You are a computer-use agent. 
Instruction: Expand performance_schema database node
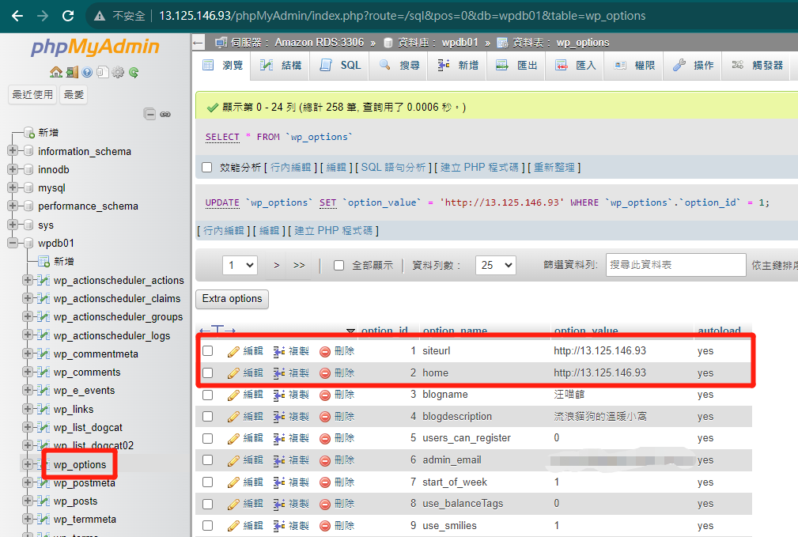13,206
